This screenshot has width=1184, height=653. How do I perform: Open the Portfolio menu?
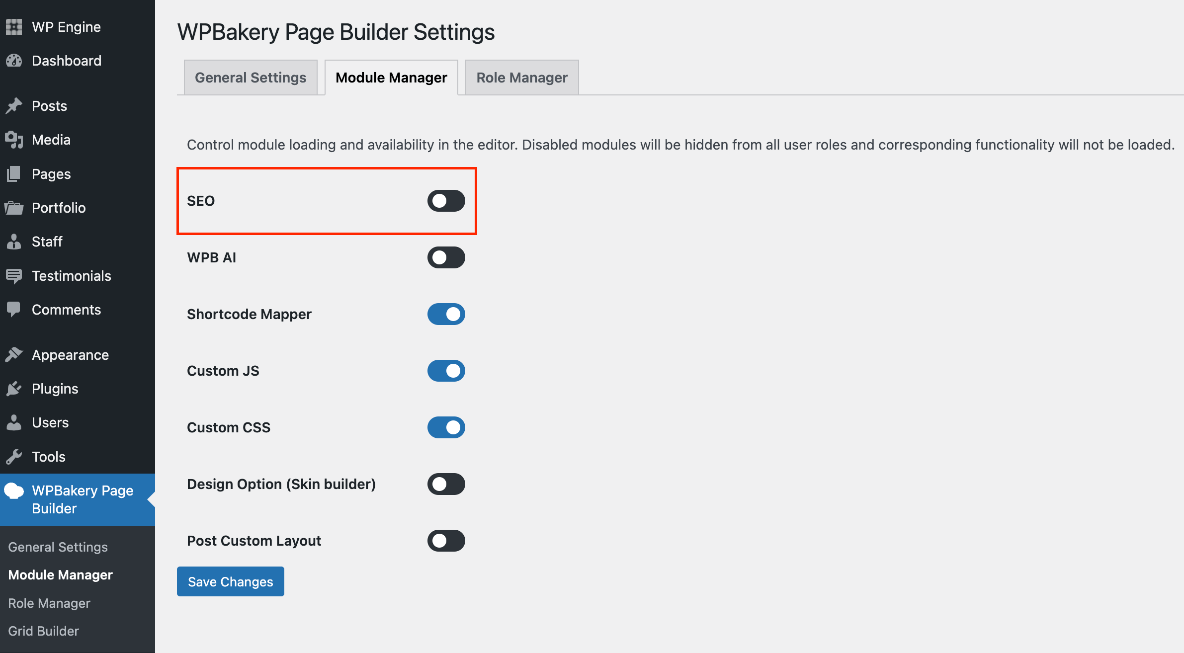pos(78,208)
